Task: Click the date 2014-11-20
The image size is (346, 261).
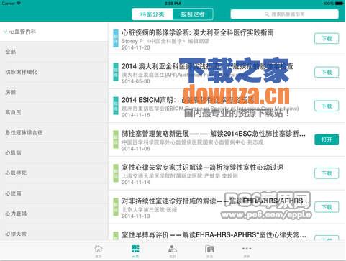Action: click(136, 47)
